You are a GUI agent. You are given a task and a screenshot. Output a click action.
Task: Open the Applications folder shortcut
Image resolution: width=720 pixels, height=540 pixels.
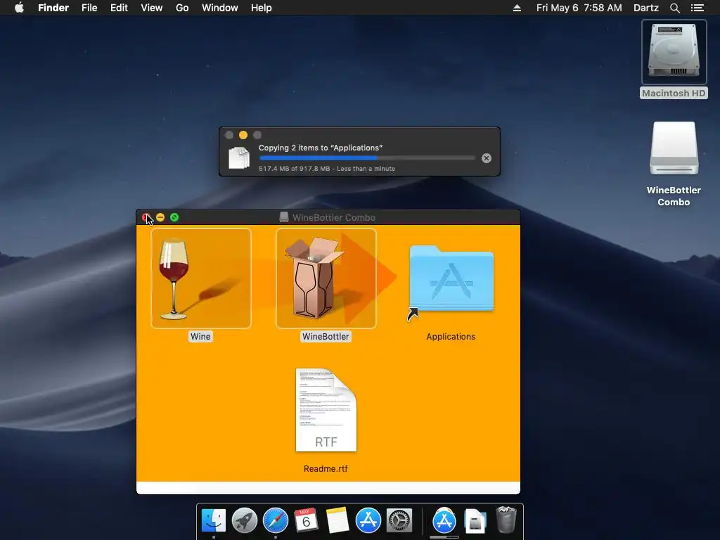coord(451,280)
